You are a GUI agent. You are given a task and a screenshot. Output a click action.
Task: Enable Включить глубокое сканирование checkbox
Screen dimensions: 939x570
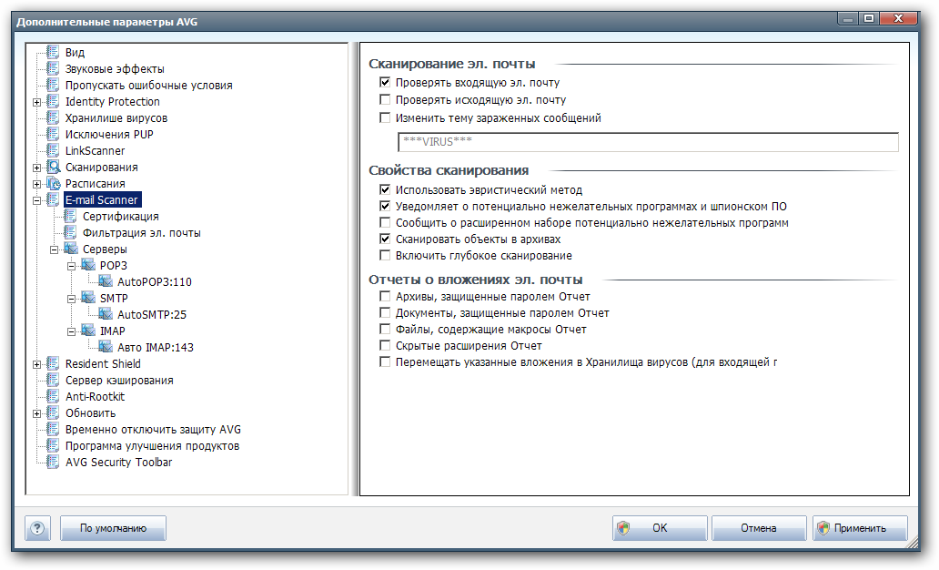click(385, 255)
